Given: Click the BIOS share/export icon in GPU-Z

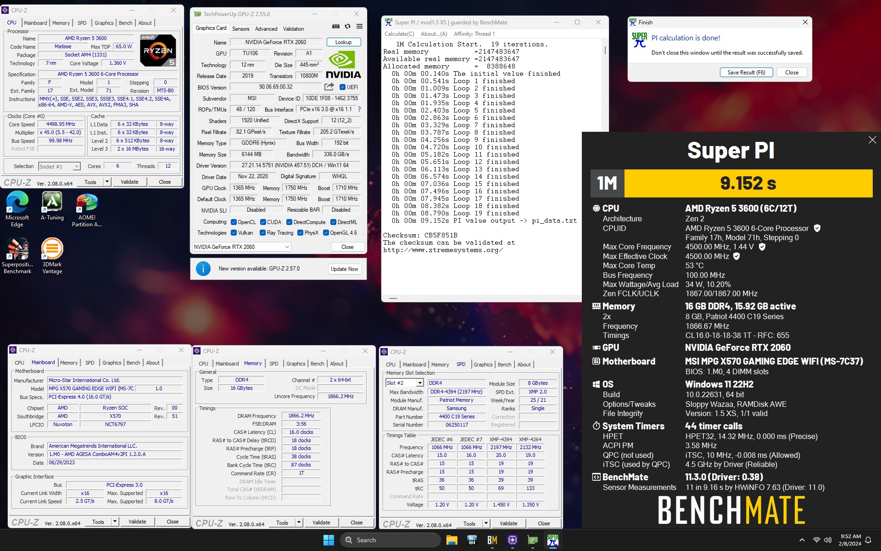Looking at the screenshot, I should [329, 87].
